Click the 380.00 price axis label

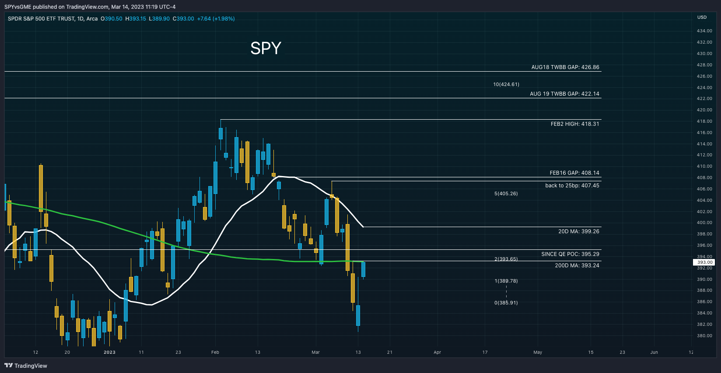pyautogui.click(x=704, y=336)
